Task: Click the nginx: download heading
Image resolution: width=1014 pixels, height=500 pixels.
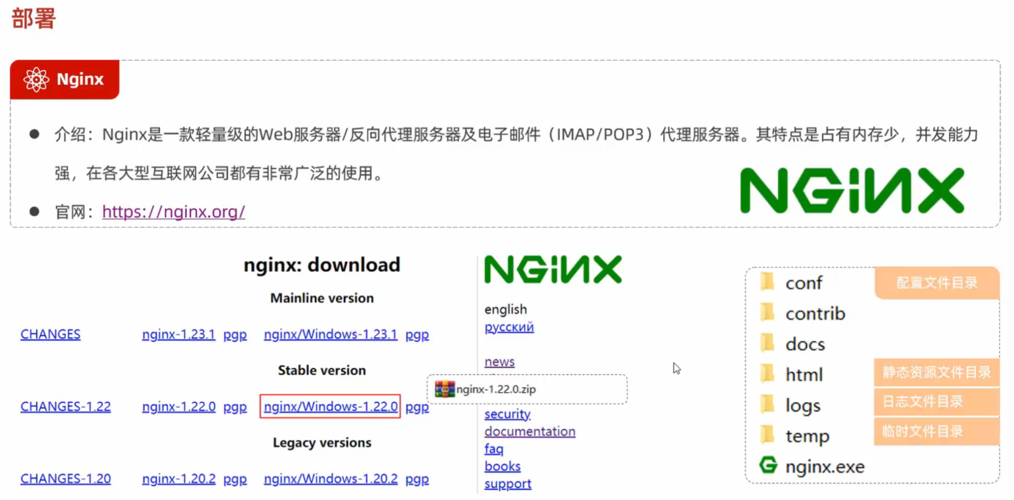Action: (x=322, y=265)
